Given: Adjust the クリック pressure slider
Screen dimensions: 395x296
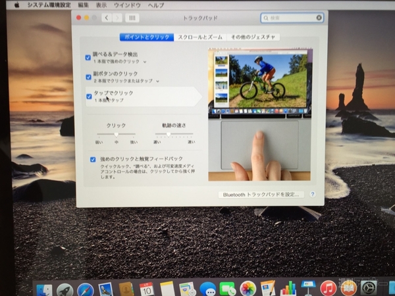Looking at the screenshot, I should [x=116, y=134].
